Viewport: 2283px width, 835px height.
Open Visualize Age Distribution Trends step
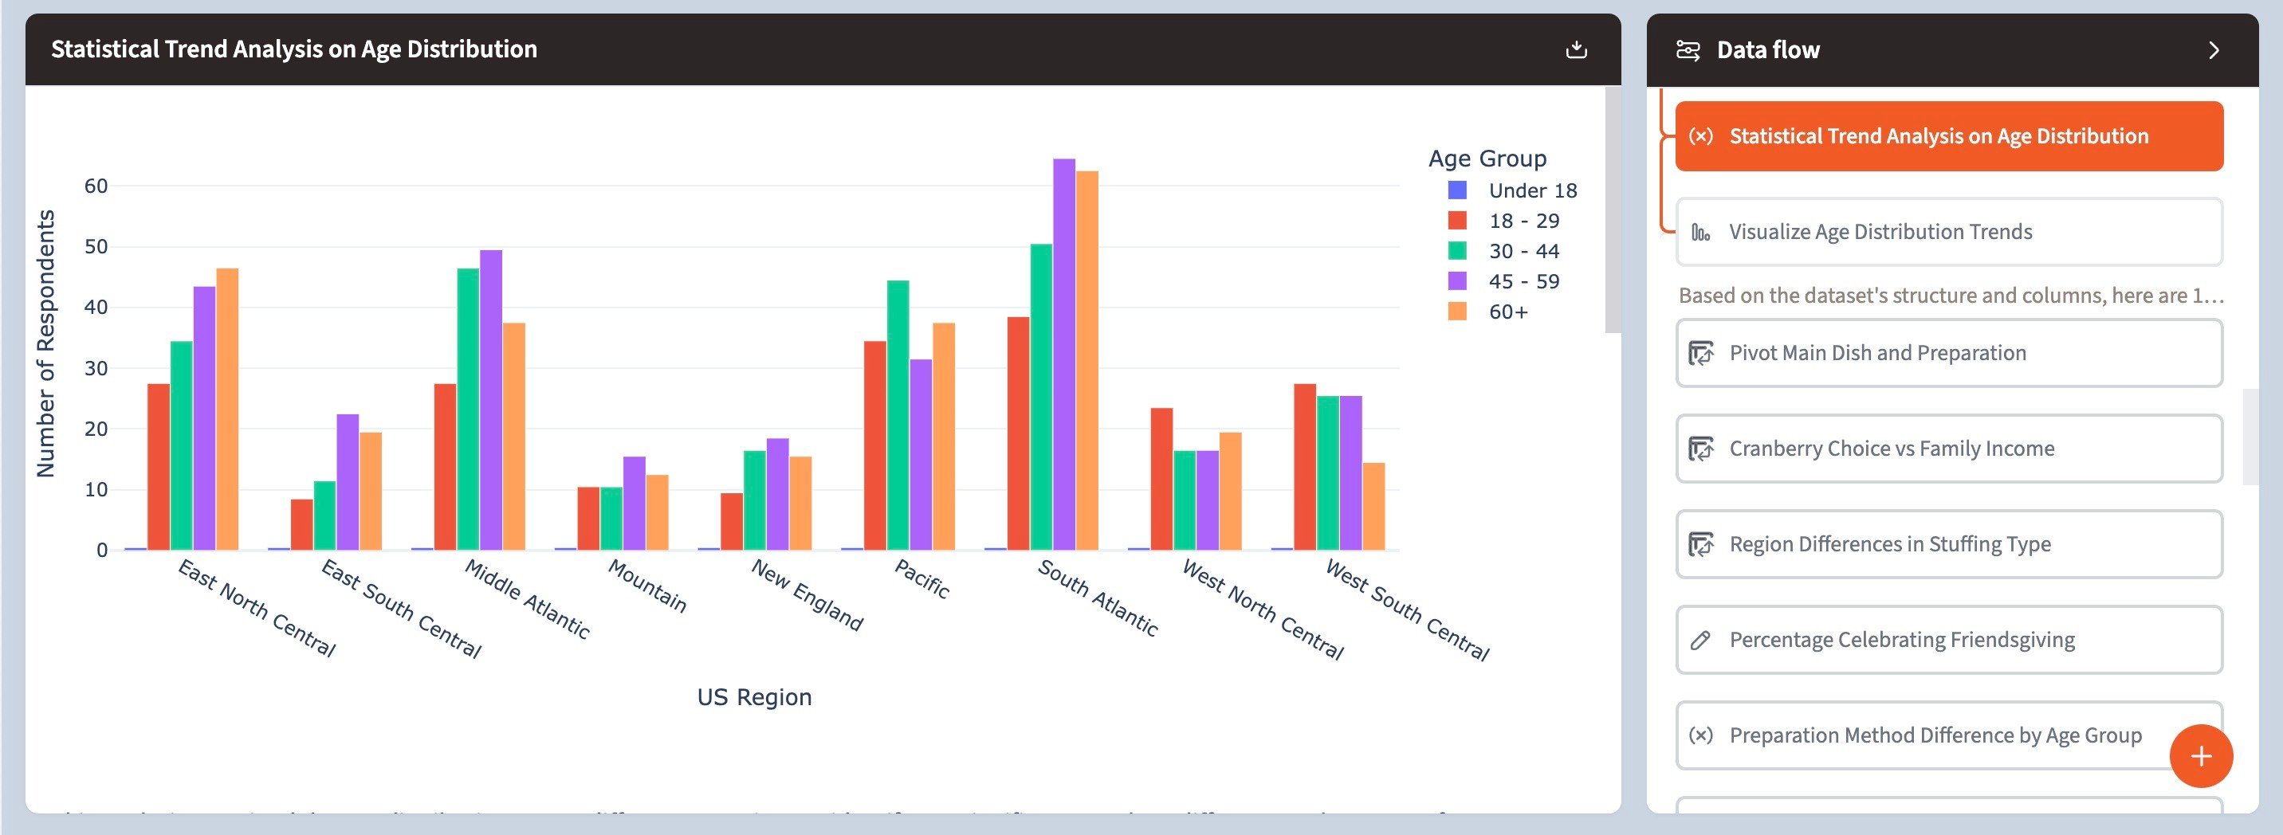click(x=1949, y=232)
